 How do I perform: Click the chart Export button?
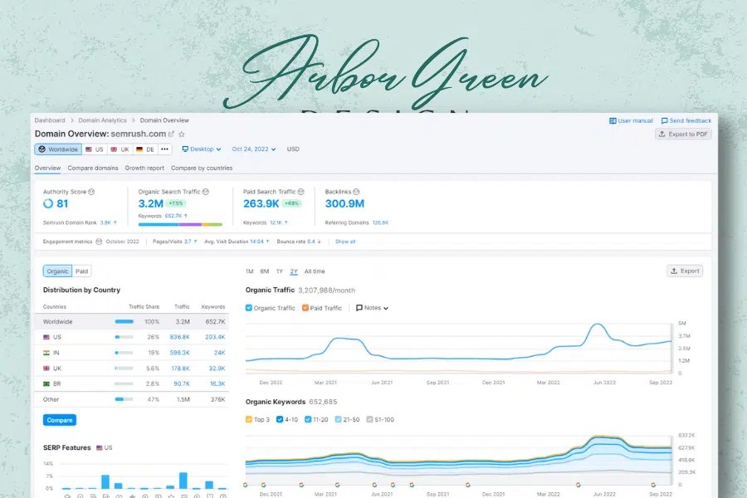685,271
